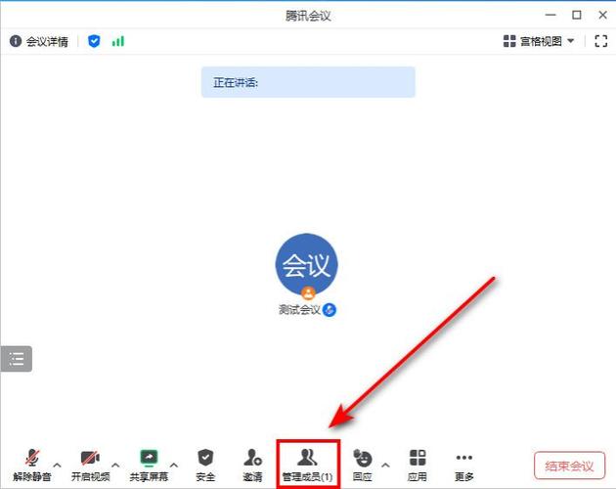Open the gray list sidebar toggle
The width and height of the screenshot is (616, 489).
coord(16,359)
